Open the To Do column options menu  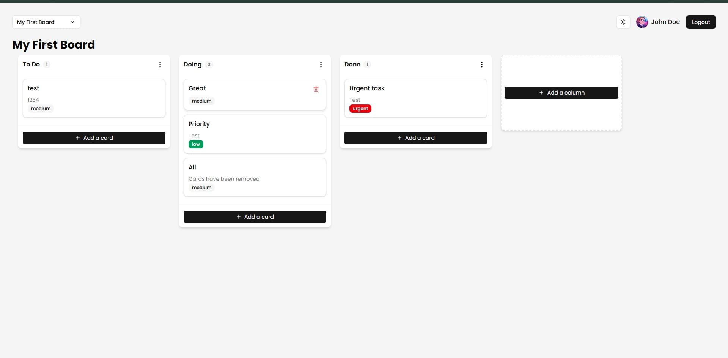[160, 65]
